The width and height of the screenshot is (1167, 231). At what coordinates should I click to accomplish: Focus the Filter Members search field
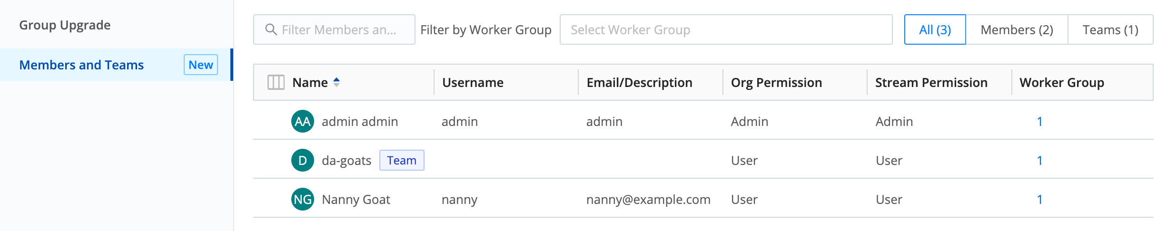coord(339,29)
